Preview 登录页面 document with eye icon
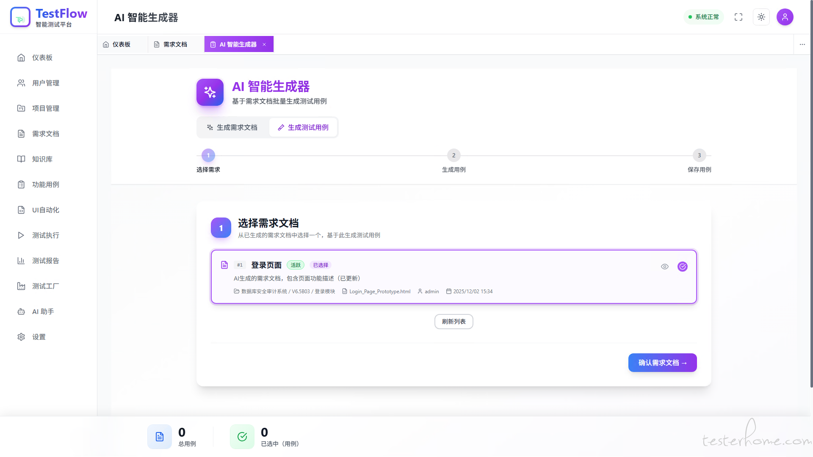Viewport: 813px width, 457px height. coord(665,267)
